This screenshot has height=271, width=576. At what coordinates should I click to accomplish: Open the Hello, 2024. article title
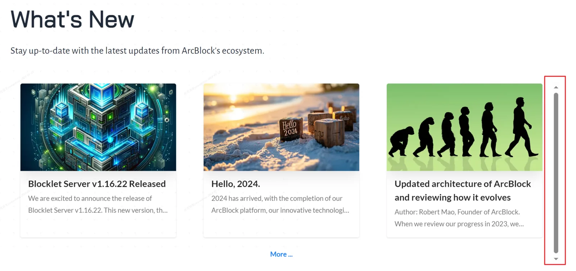(235, 184)
